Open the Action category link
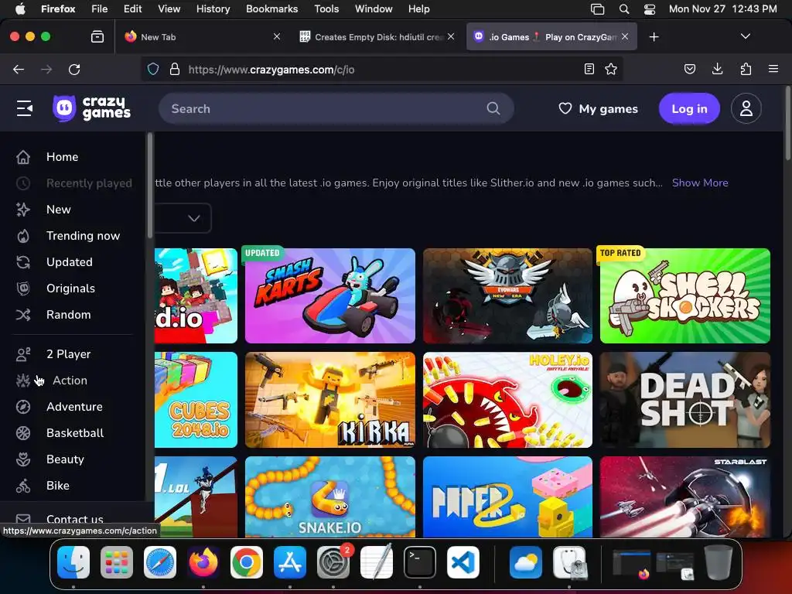Image resolution: width=792 pixels, height=594 pixels. tap(70, 381)
